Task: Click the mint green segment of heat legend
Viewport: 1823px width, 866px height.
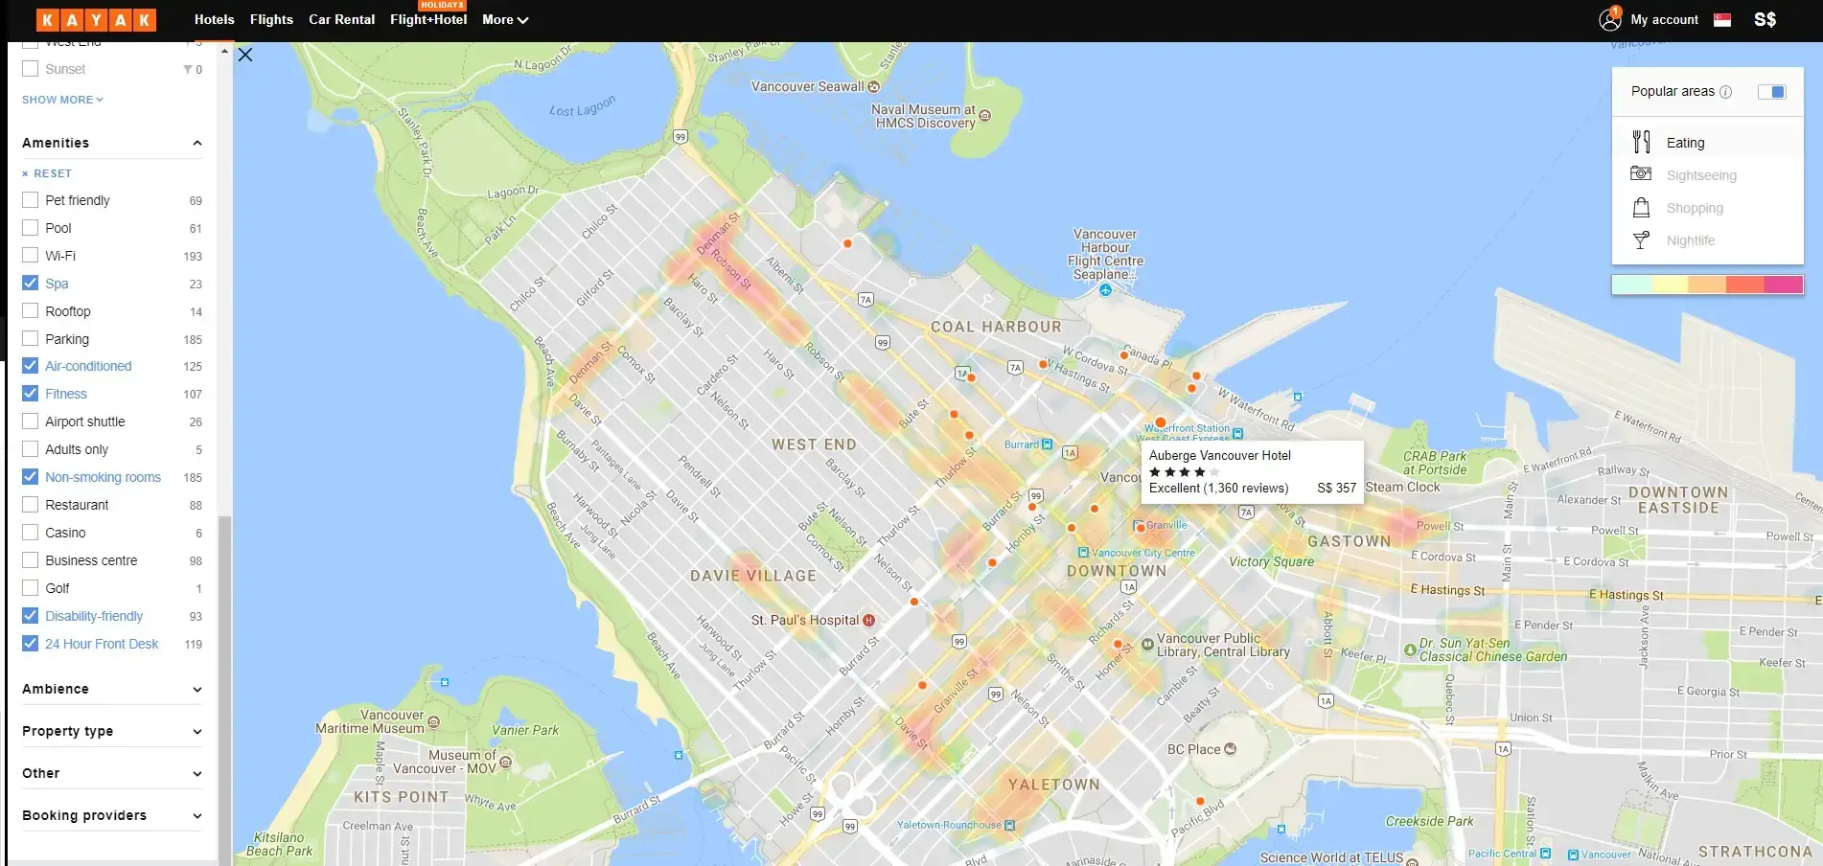Action: tap(1631, 285)
